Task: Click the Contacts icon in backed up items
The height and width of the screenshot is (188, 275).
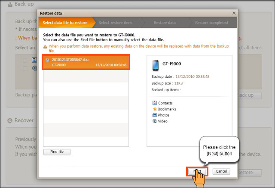Action: click(x=155, y=103)
